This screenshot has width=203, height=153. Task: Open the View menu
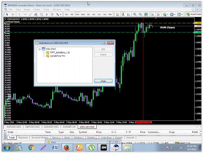[x=18, y=9]
